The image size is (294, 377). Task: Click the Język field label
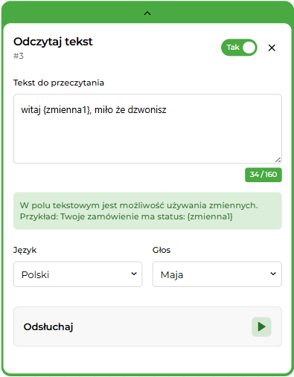(x=25, y=250)
